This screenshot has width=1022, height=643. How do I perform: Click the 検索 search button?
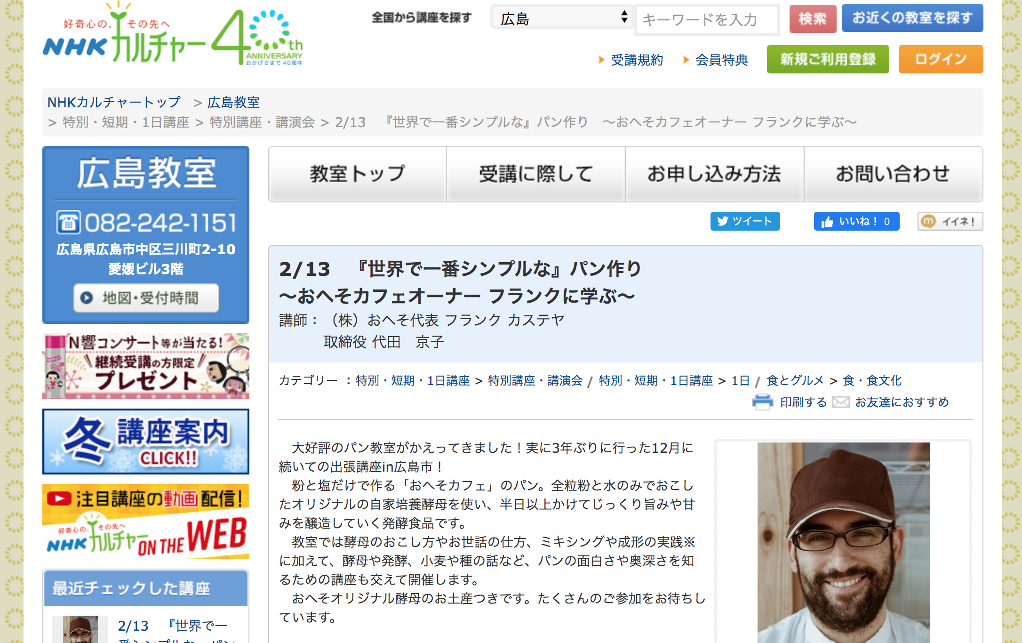click(x=813, y=18)
